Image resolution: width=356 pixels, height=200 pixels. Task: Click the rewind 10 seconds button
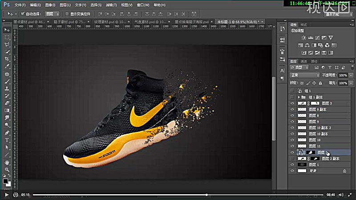tap(16, 195)
